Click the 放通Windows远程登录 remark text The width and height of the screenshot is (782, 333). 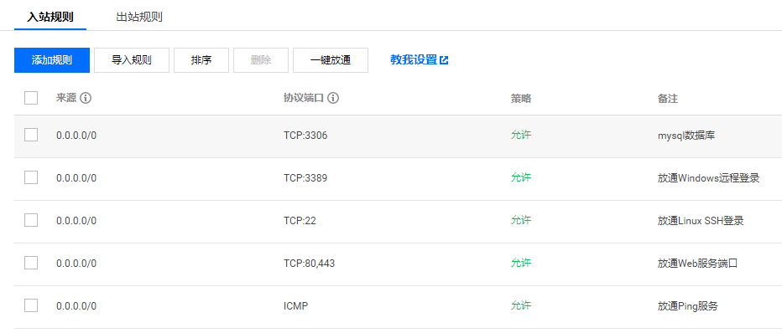pyautogui.click(x=708, y=177)
